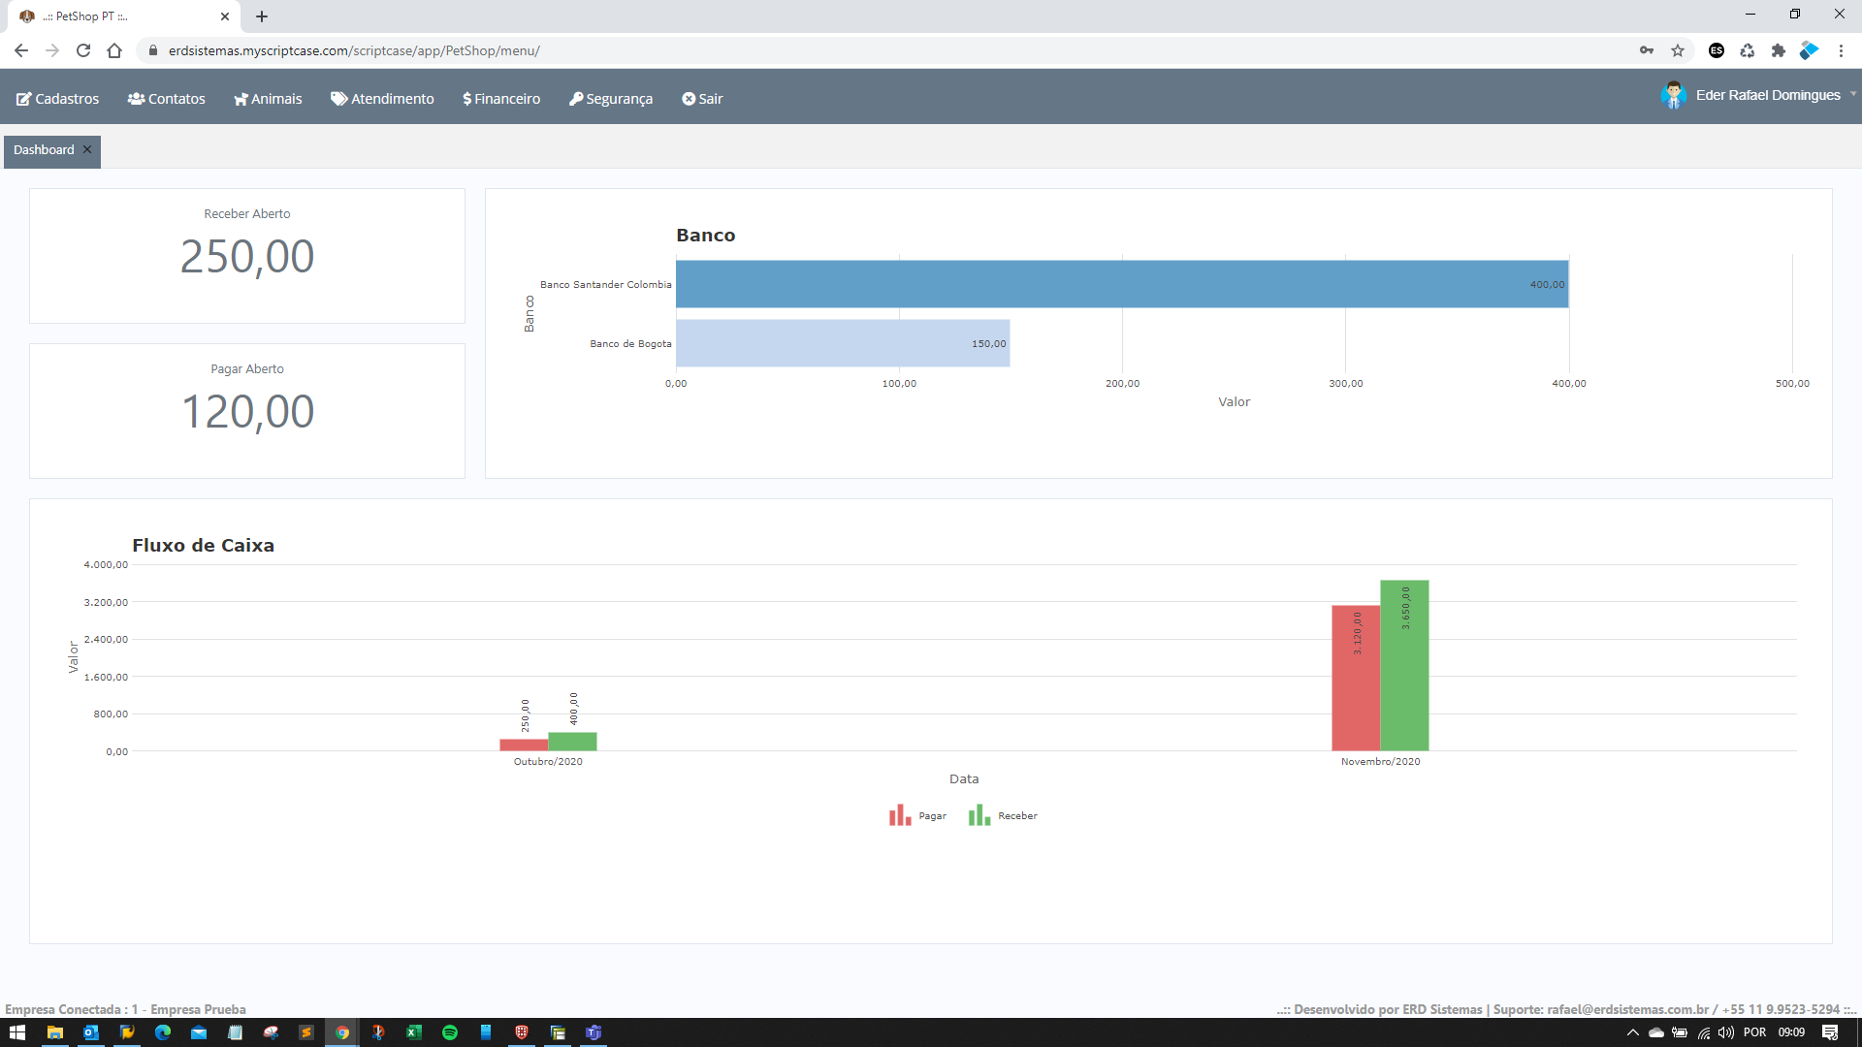Open the Animais menu
Viewport: 1862px width, 1047px height.
tap(268, 99)
